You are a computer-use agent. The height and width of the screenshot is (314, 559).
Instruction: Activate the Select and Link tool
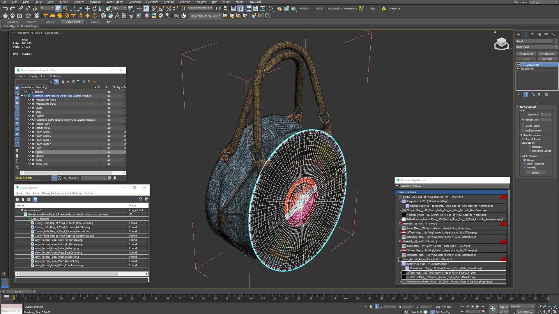tap(21, 8)
